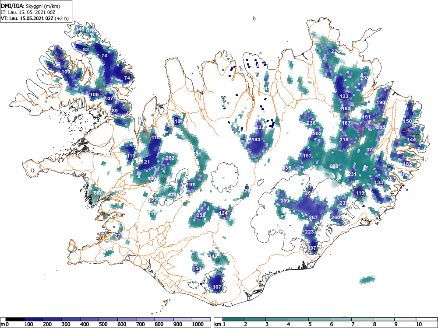Click the '226' visibility value in the northeast
This screenshot has width=438, height=328.
(x=336, y=51)
